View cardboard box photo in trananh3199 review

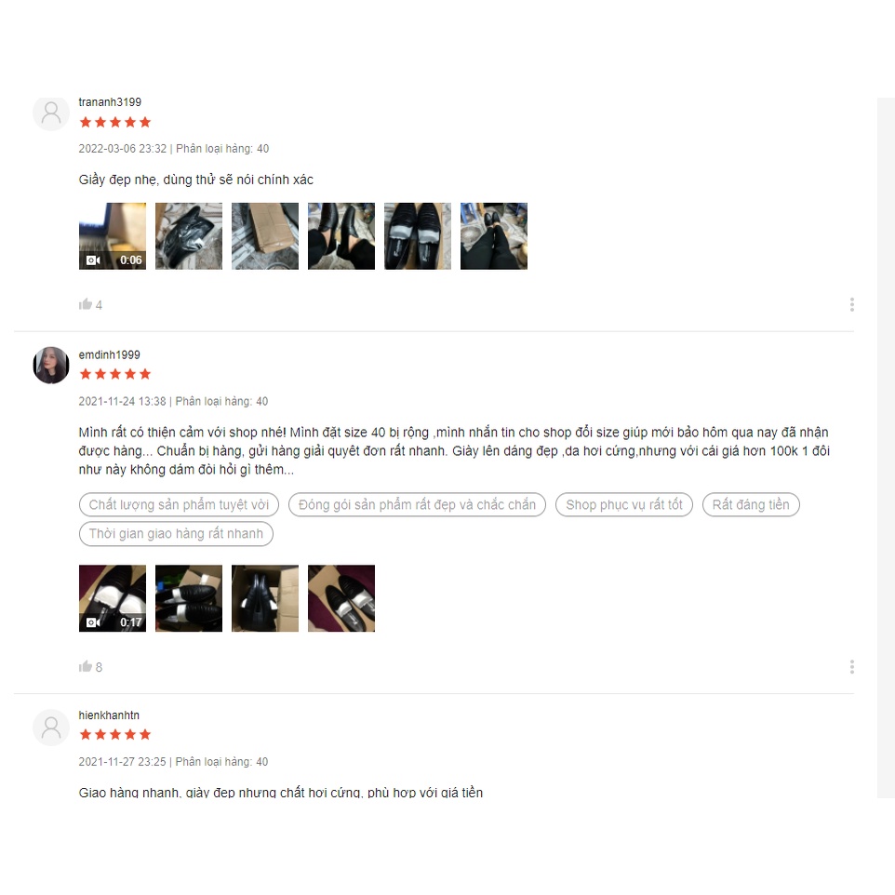[x=265, y=235]
